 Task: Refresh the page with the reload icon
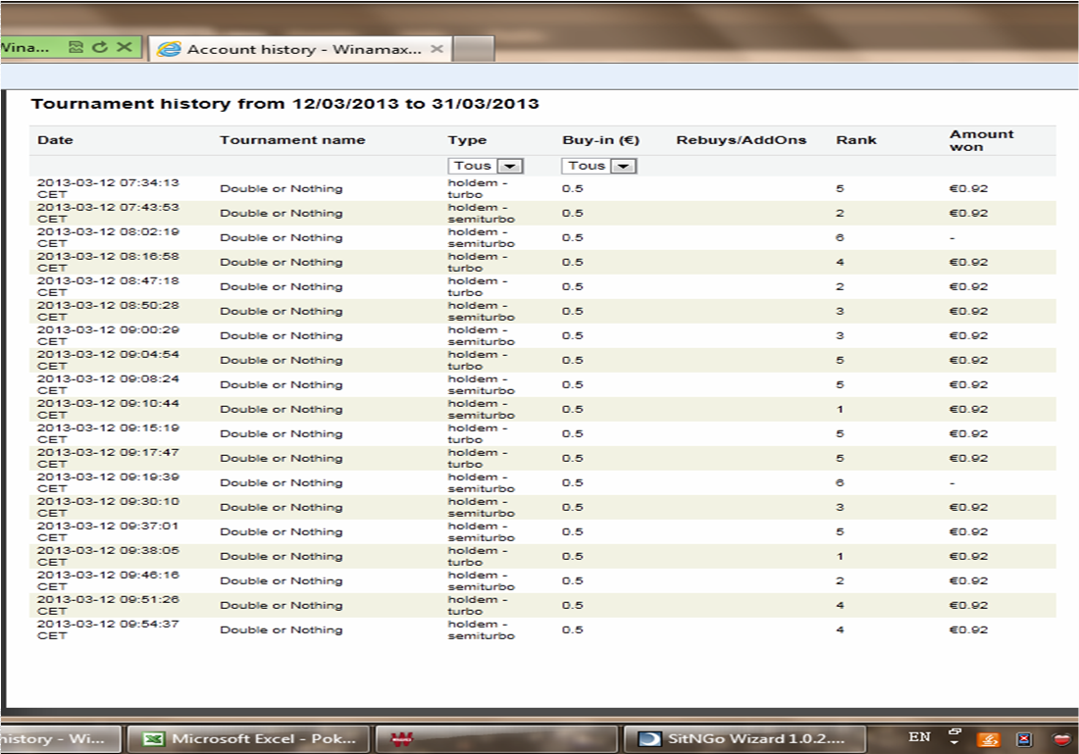point(100,47)
